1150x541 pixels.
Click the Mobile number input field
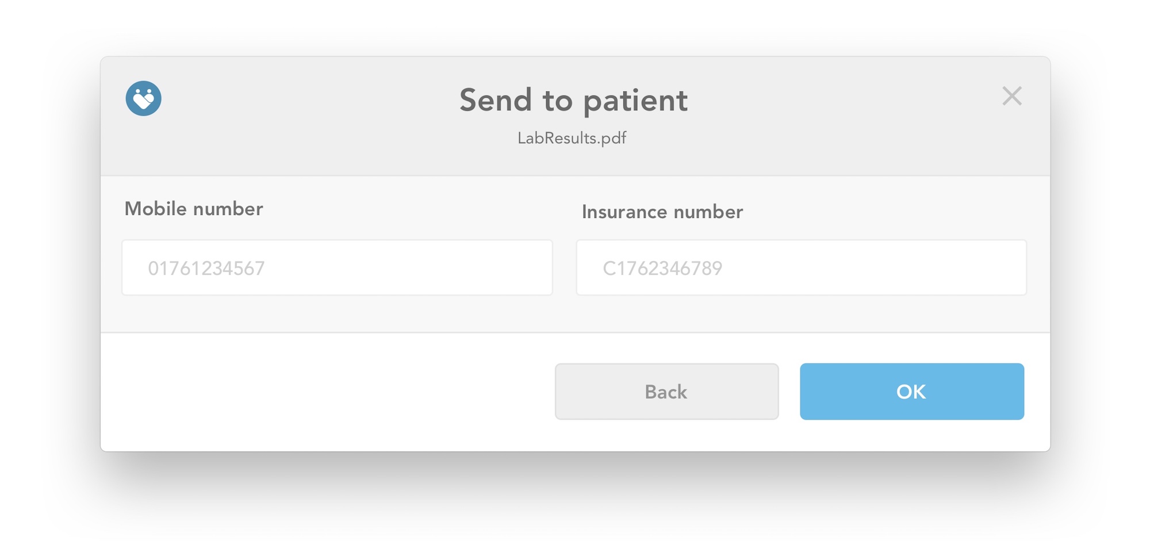pos(337,268)
